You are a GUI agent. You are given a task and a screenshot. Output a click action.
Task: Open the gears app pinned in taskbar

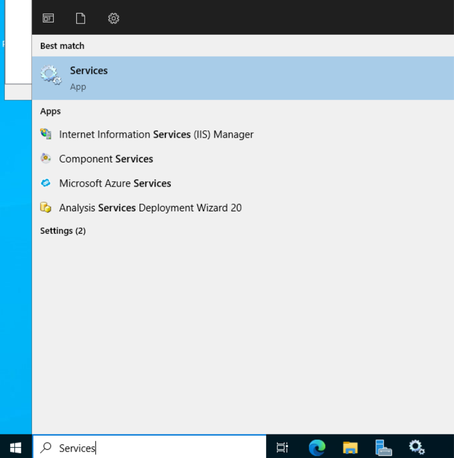[x=417, y=447]
